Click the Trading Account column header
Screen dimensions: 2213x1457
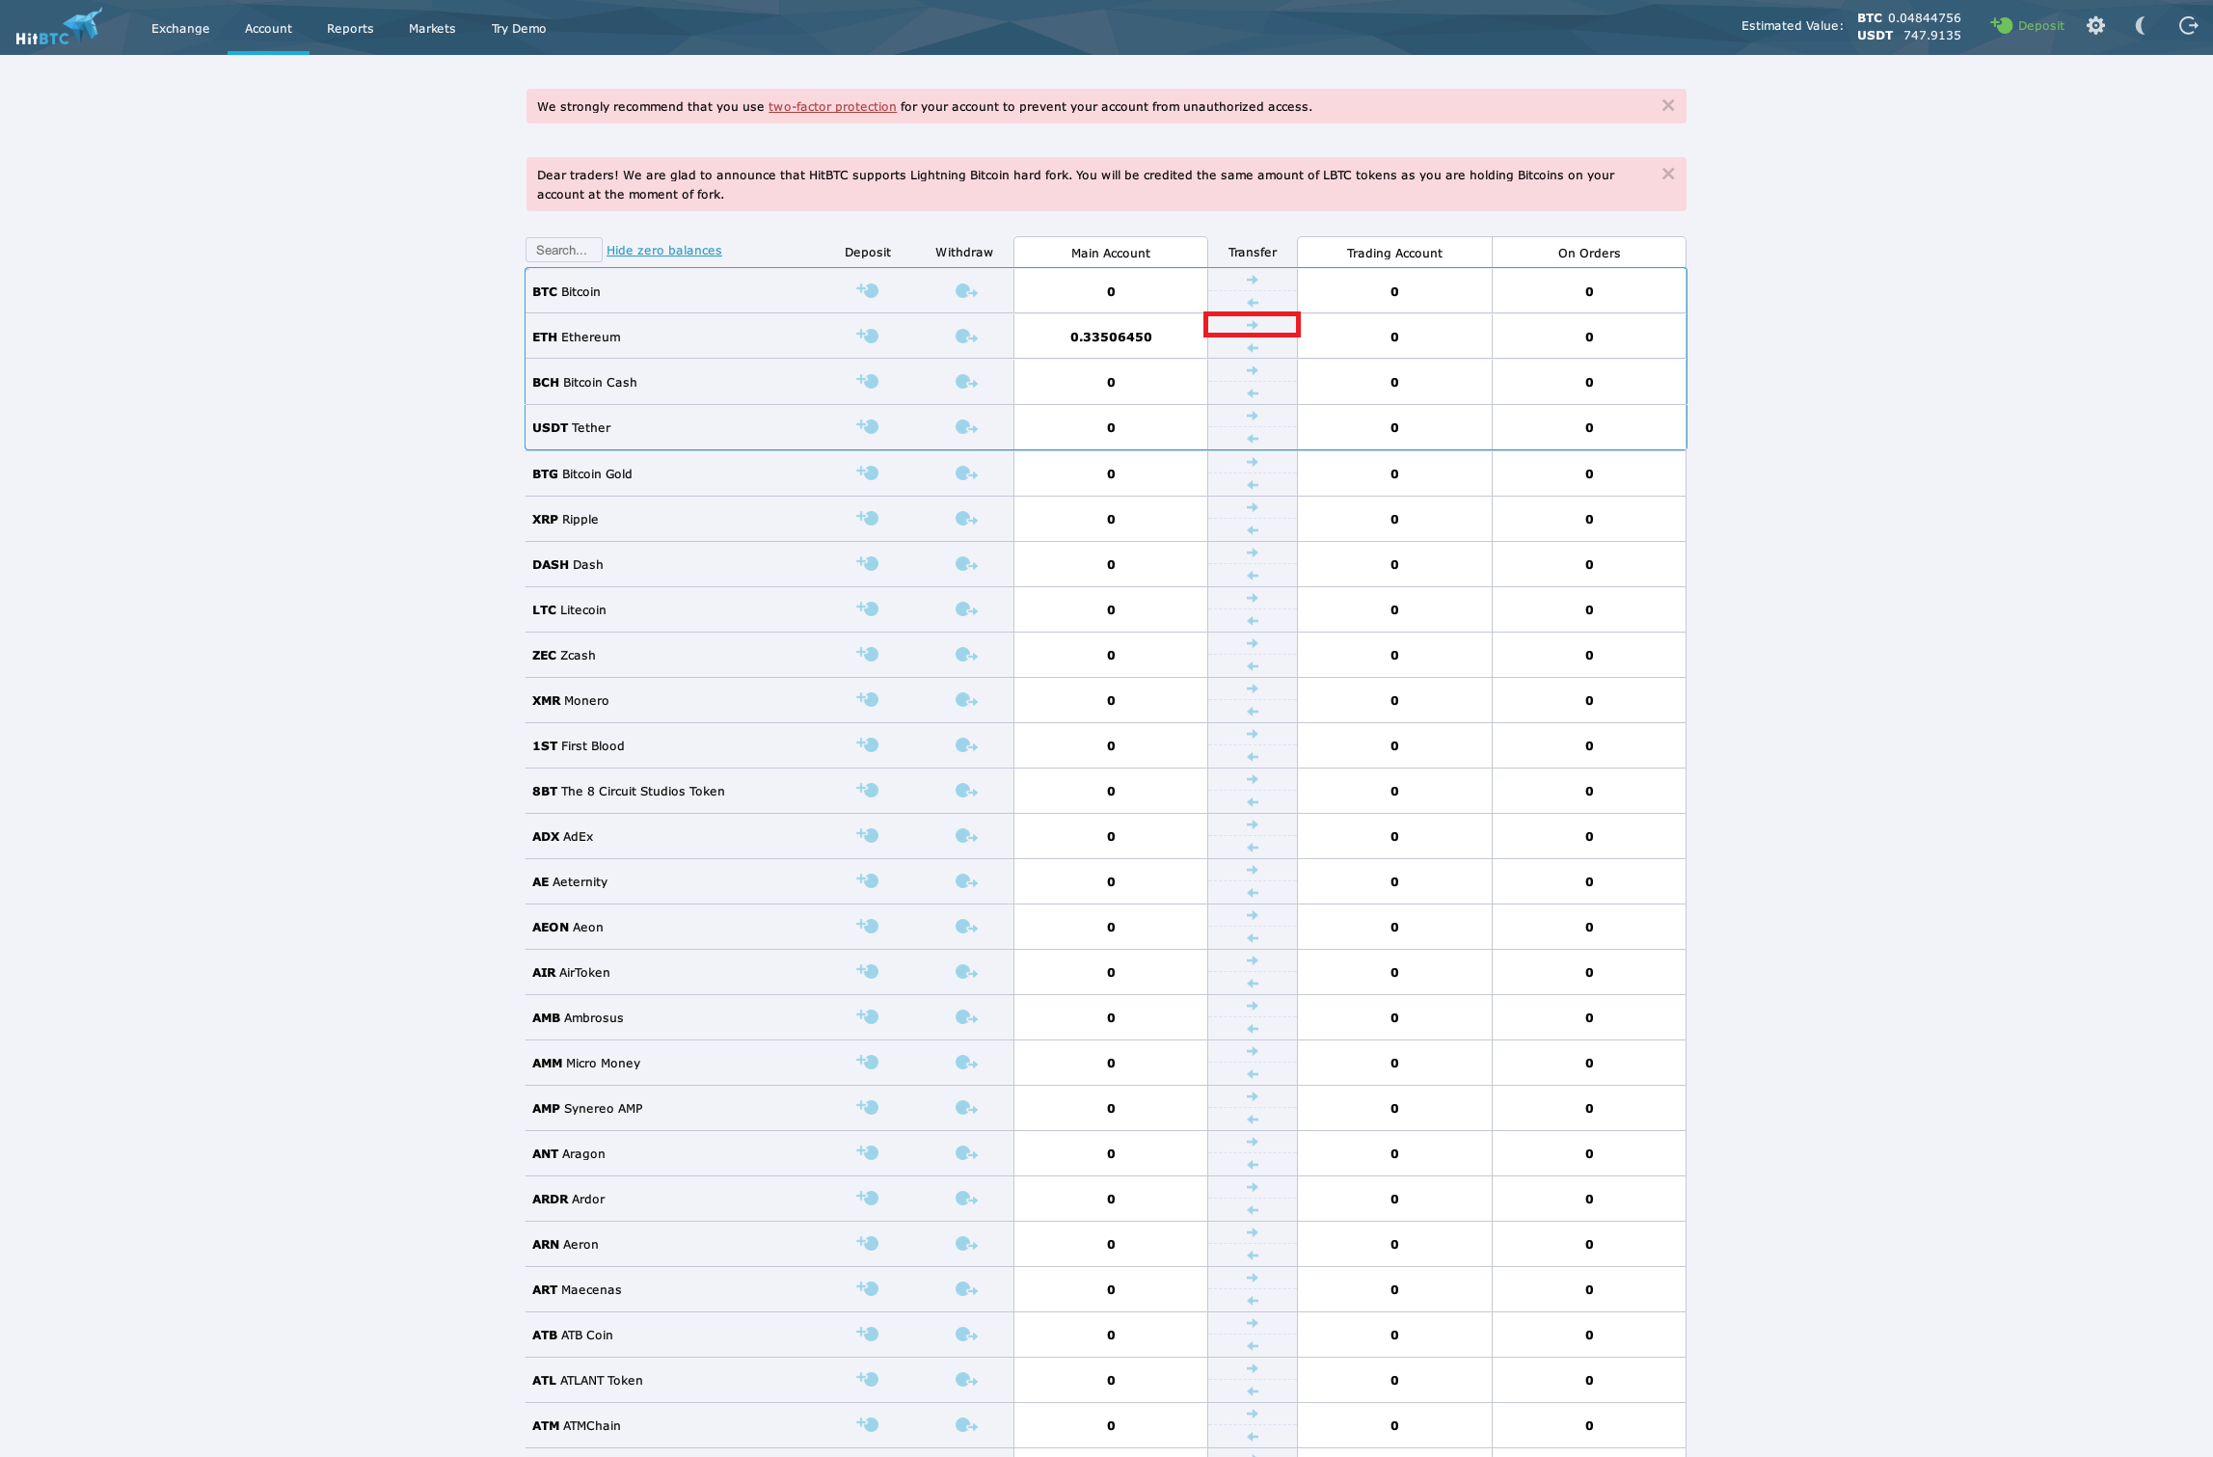click(x=1394, y=253)
